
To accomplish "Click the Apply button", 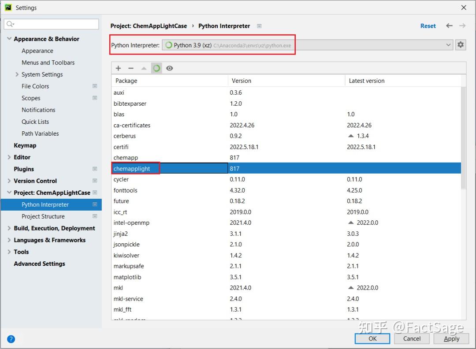I will [451, 339].
